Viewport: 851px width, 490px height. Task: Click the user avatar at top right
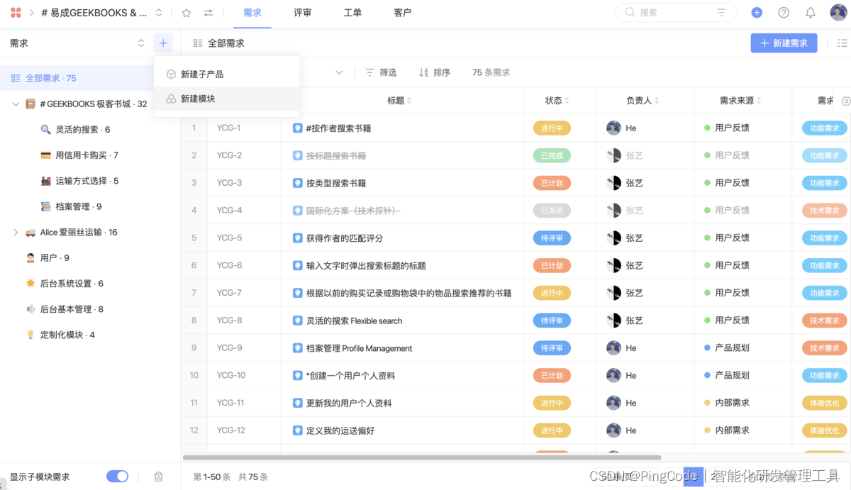(x=838, y=13)
